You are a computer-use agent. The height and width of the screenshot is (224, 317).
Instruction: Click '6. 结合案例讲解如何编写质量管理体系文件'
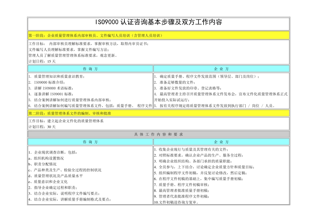[90, 106]
